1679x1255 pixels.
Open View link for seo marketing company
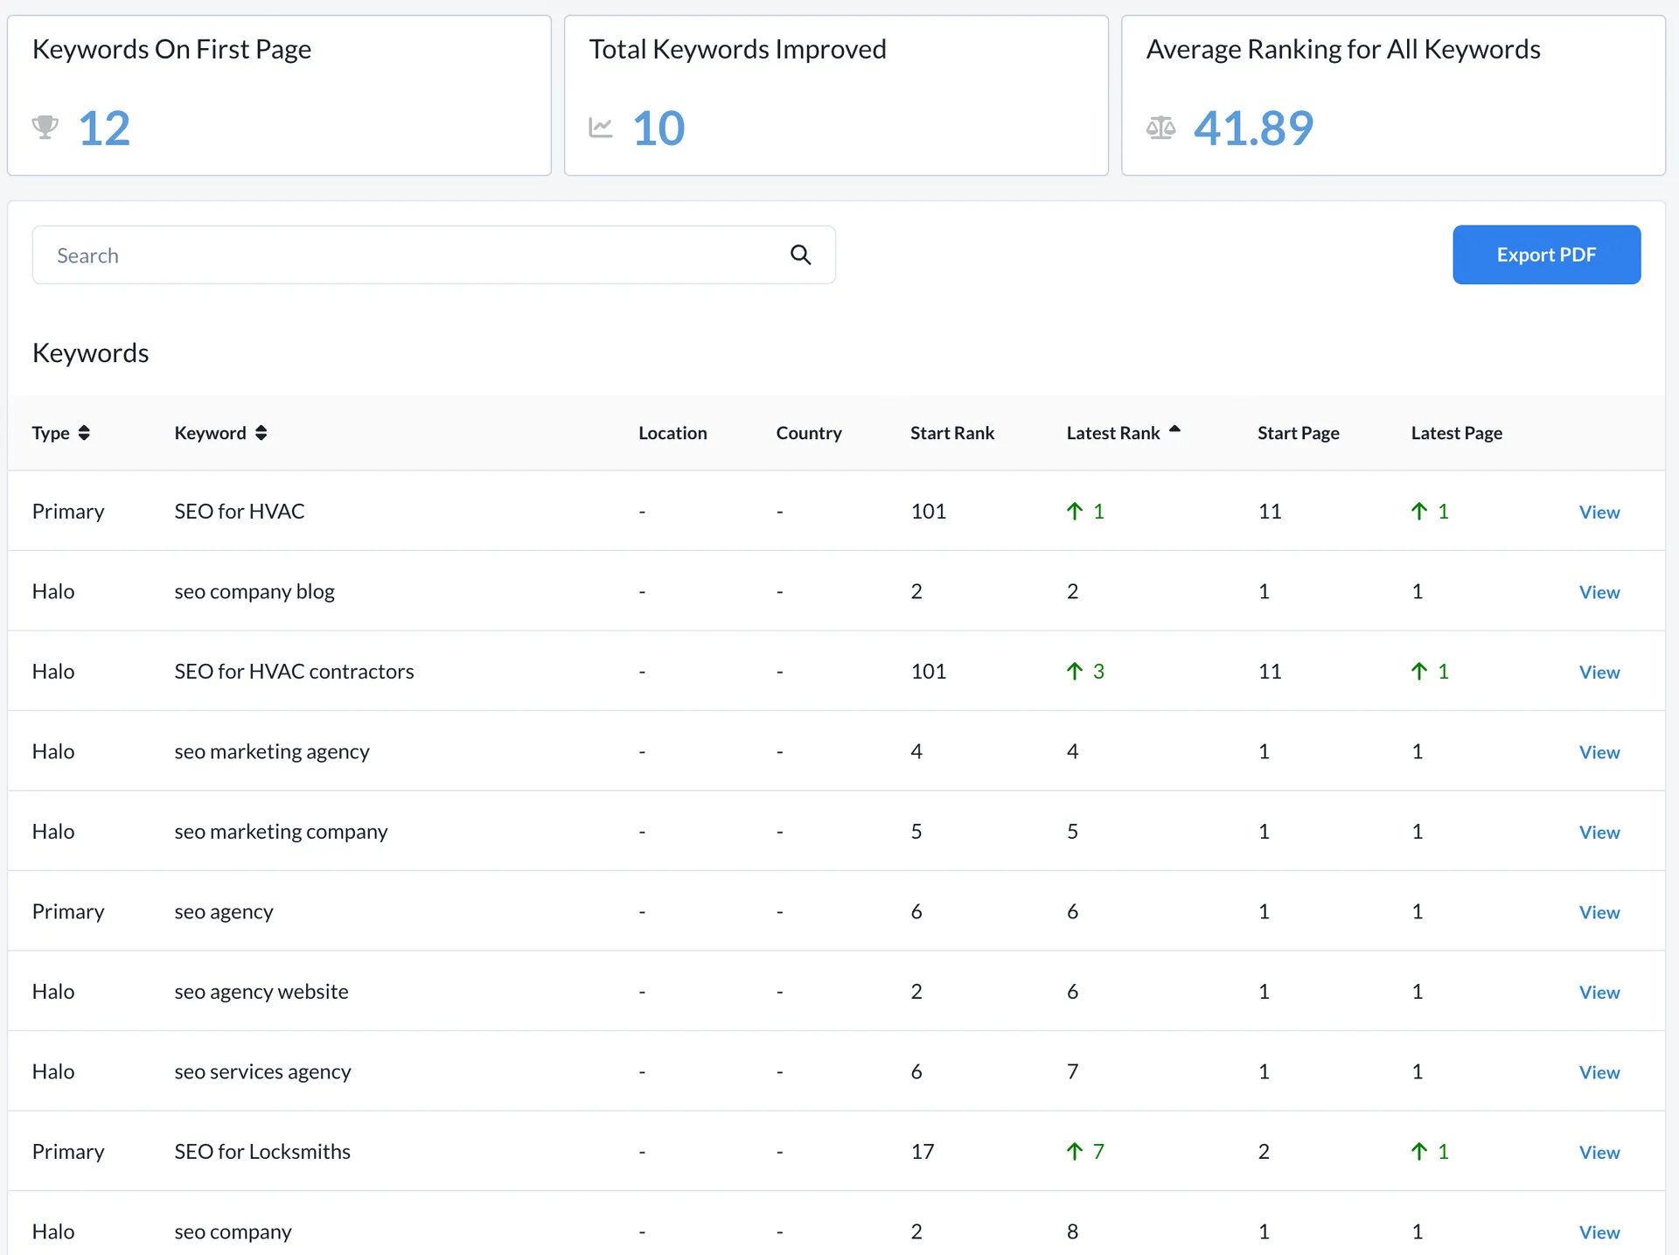pos(1599,833)
